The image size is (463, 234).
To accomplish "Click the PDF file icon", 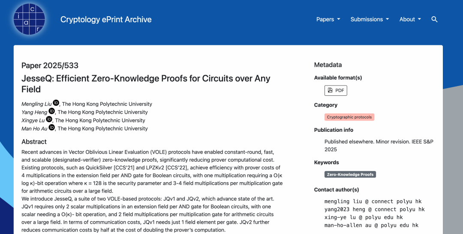I will 330,91.
